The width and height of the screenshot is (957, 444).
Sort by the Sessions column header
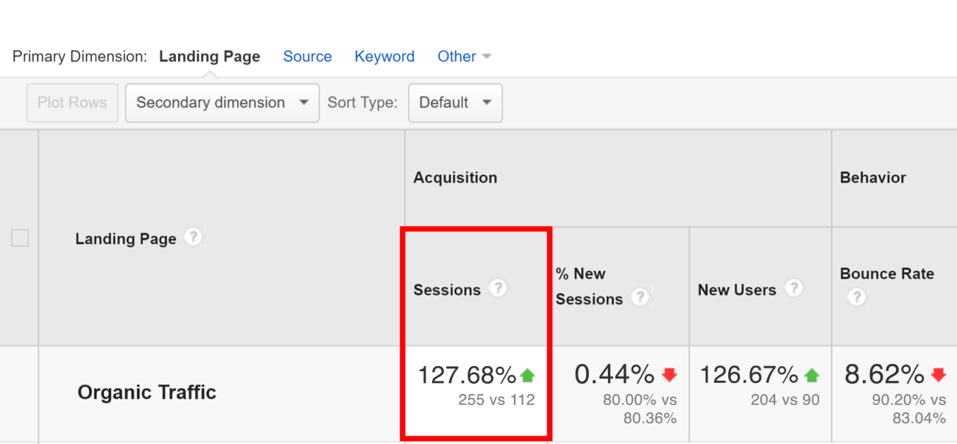click(x=447, y=290)
